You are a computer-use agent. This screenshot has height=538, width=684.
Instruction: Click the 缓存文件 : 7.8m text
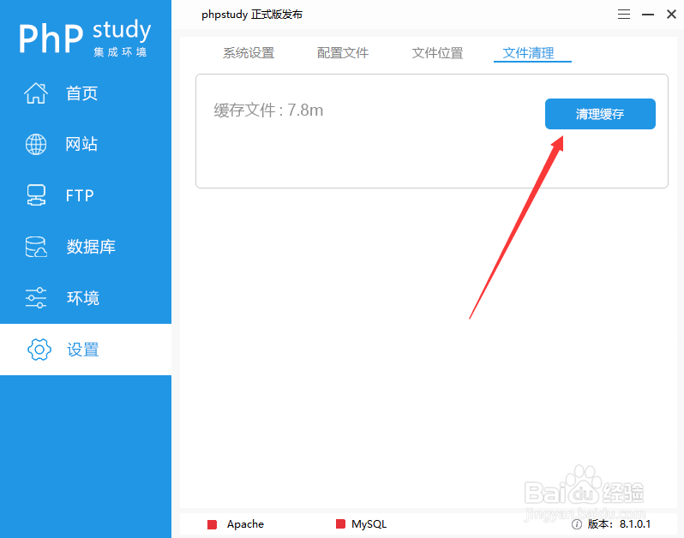click(268, 111)
